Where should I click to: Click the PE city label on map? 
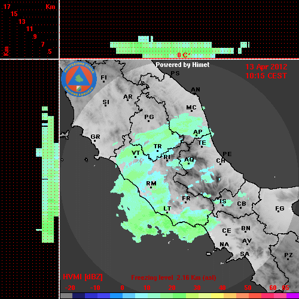(x=227, y=154)
